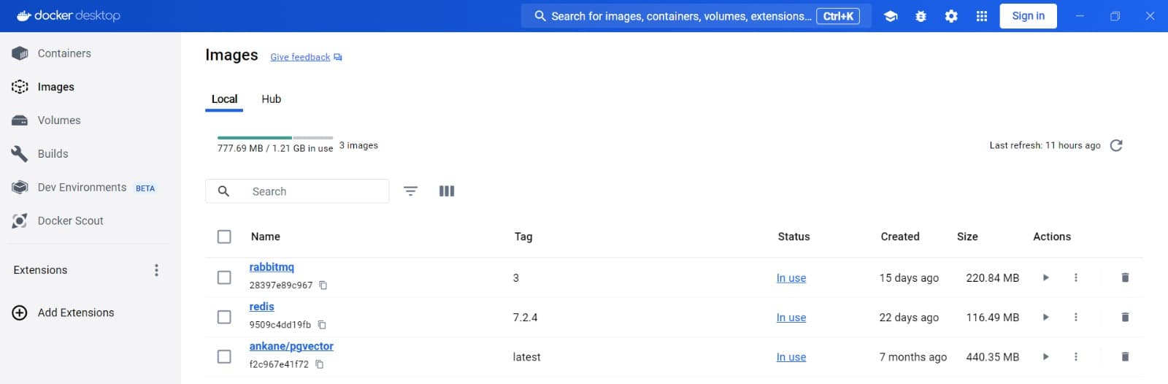Viewport: 1168px width, 384px height.
Task: Sort by the Name column header
Action: click(x=266, y=237)
